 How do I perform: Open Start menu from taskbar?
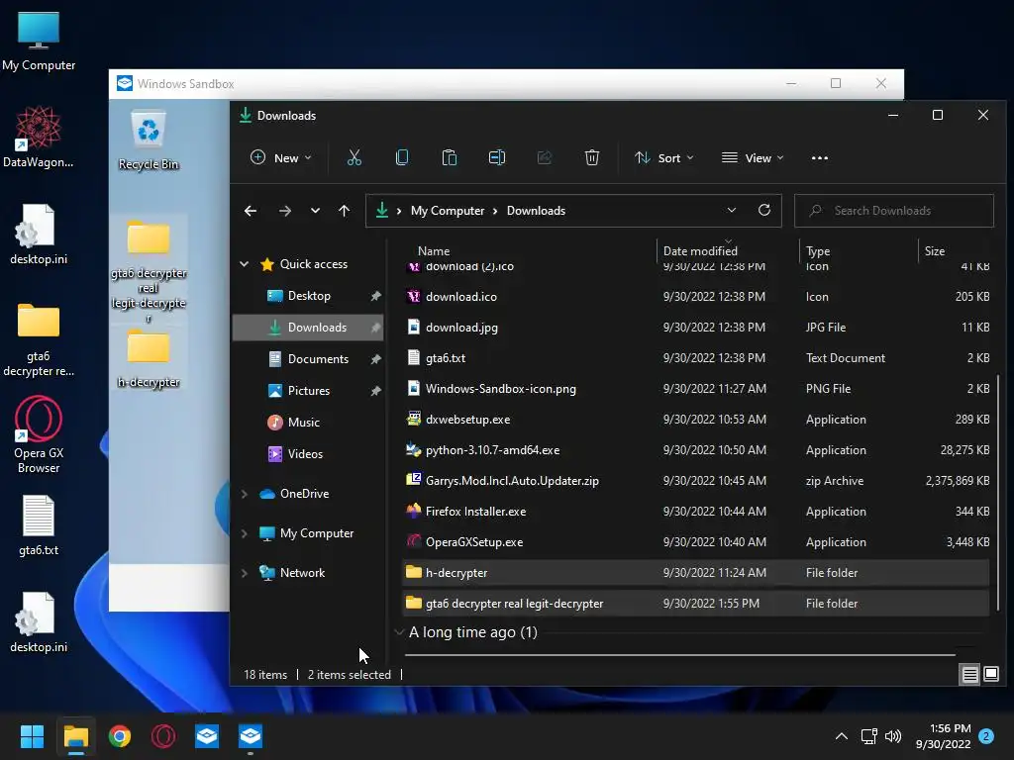click(x=32, y=736)
